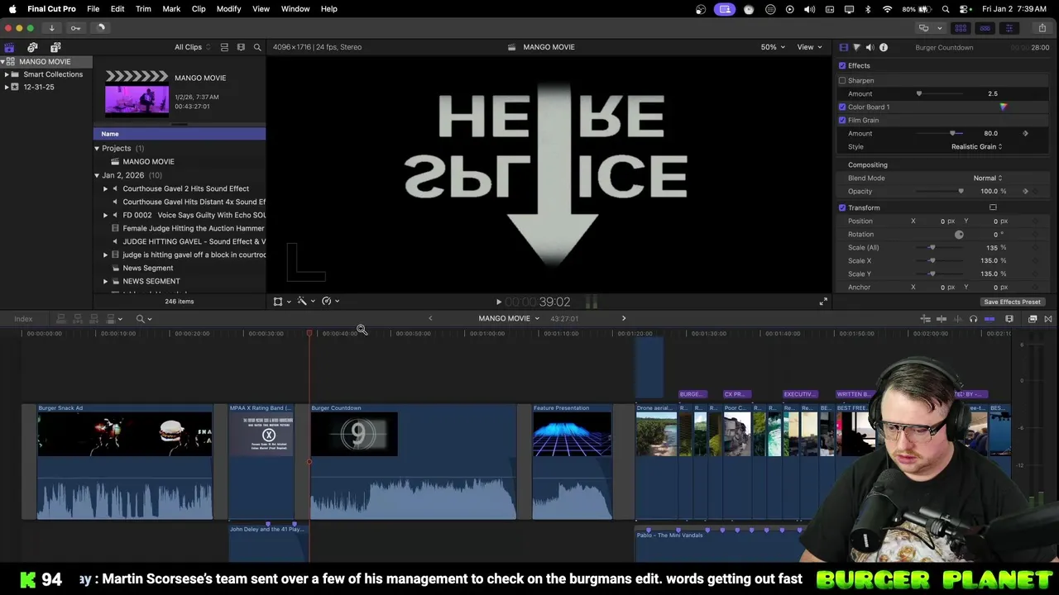Image resolution: width=1059 pixels, height=595 pixels.
Task: Go back in timeline history
Action: pyautogui.click(x=430, y=318)
